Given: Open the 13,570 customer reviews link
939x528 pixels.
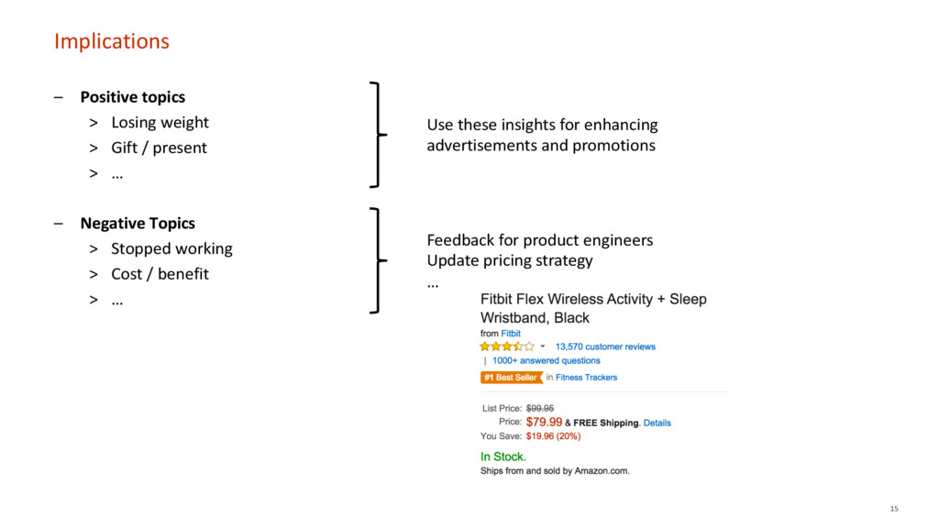Looking at the screenshot, I should click(x=605, y=346).
